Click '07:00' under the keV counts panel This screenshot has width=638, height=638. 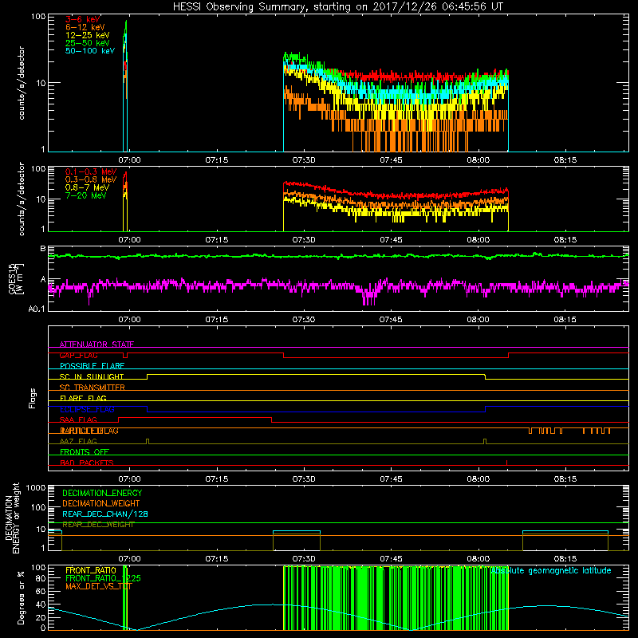129,160
